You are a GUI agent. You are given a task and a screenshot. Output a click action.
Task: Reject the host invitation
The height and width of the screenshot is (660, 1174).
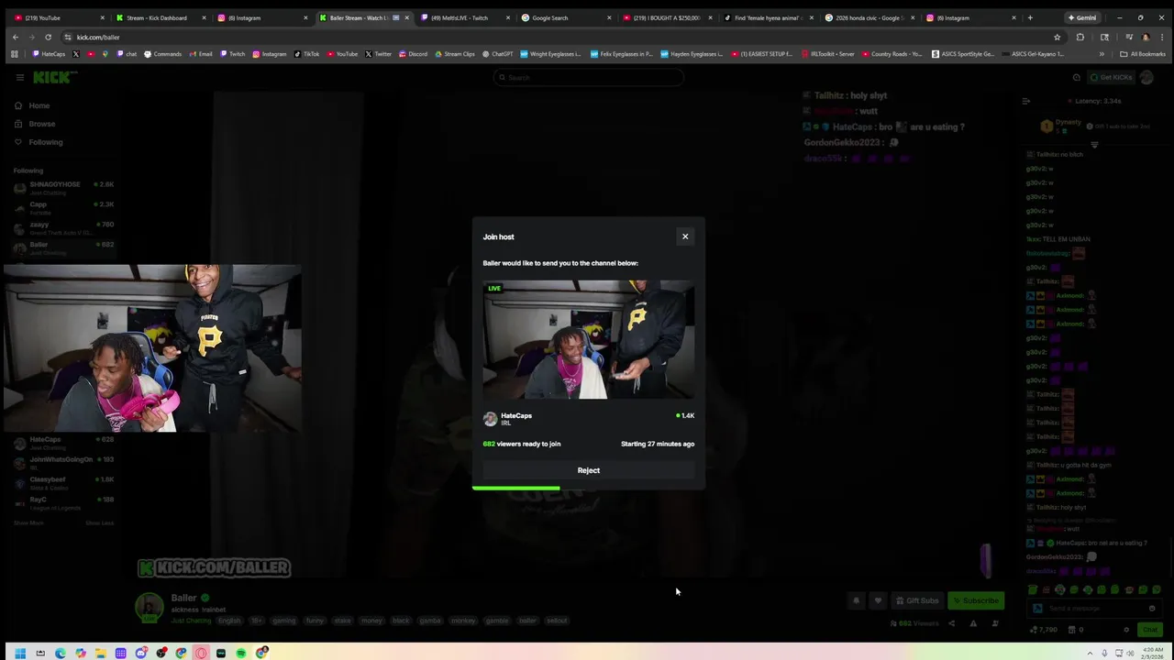(589, 470)
